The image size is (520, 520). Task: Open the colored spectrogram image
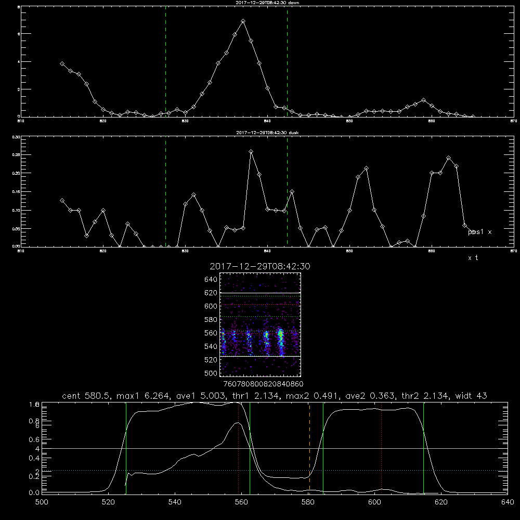[x=260, y=324]
